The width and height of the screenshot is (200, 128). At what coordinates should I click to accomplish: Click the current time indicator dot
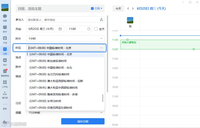(x=120, y=36)
